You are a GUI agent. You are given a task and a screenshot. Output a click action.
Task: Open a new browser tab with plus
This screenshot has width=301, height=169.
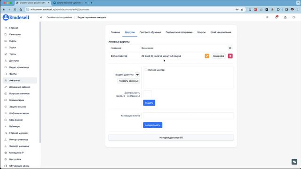point(91,3)
